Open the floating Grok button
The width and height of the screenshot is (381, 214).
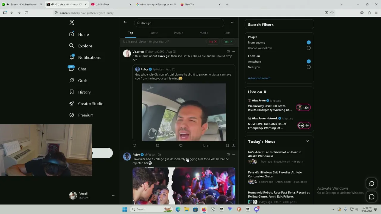371,184
